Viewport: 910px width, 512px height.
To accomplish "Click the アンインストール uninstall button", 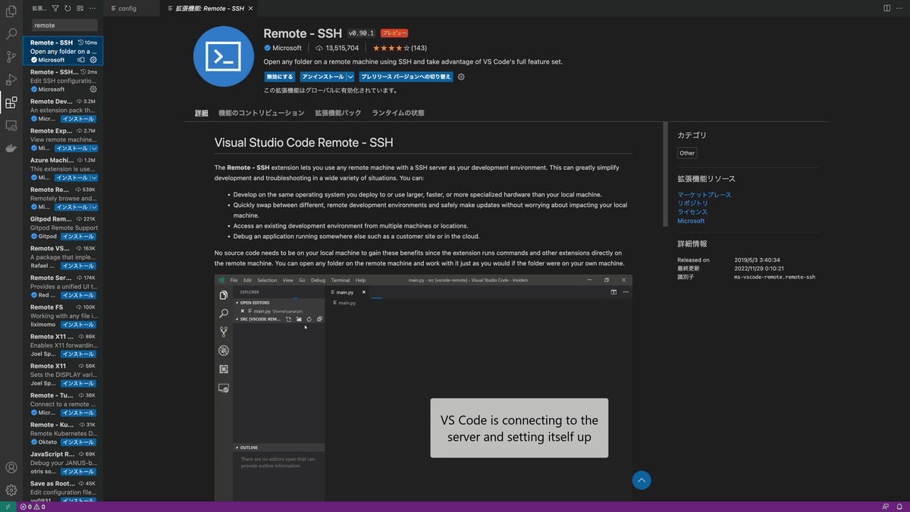I will (323, 77).
